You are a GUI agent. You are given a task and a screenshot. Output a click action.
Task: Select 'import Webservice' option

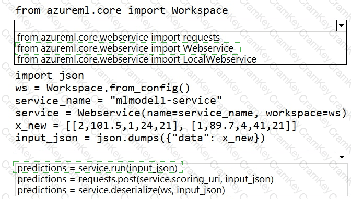180,48
